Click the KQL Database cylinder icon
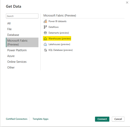 click(x=45, y=50)
